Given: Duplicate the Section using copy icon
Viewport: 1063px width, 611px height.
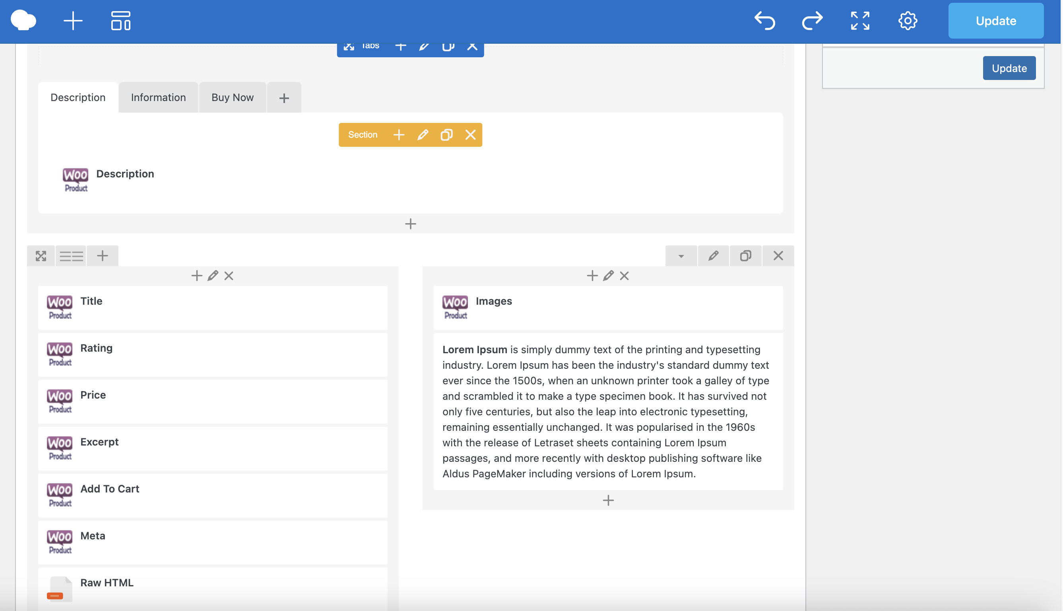Looking at the screenshot, I should click(x=446, y=135).
